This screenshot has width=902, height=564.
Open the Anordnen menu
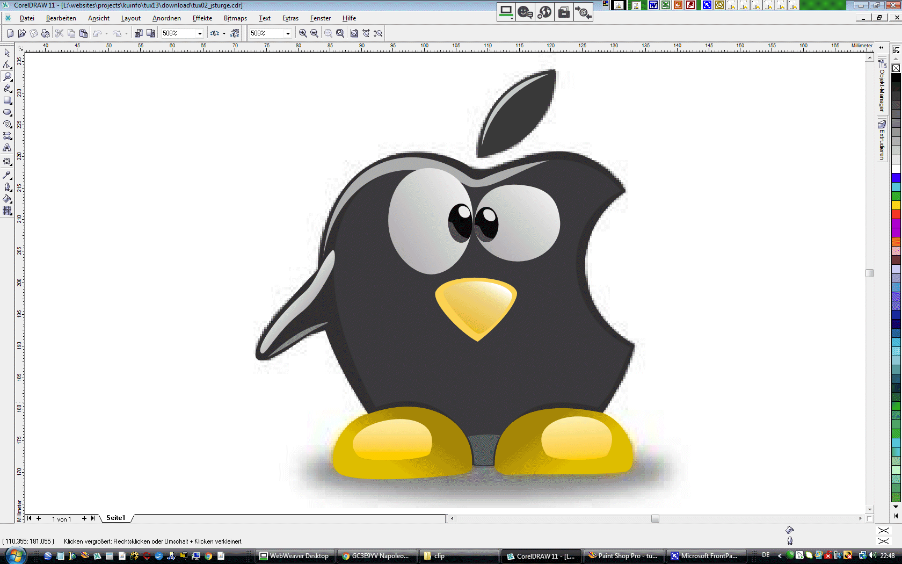(166, 18)
